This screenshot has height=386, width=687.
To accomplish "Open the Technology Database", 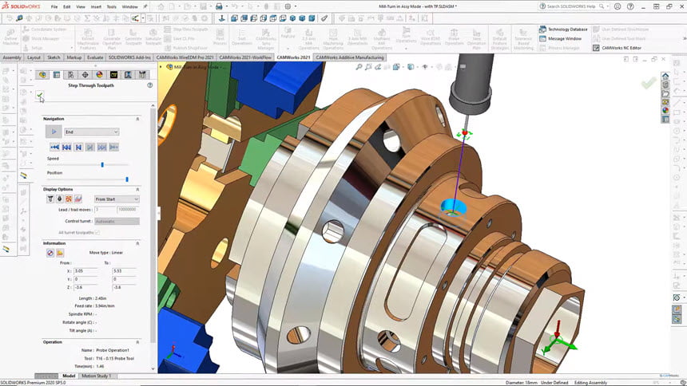I will point(563,30).
